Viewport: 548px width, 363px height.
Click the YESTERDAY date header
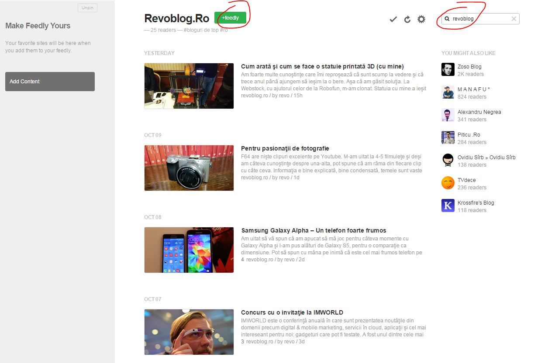[159, 53]
